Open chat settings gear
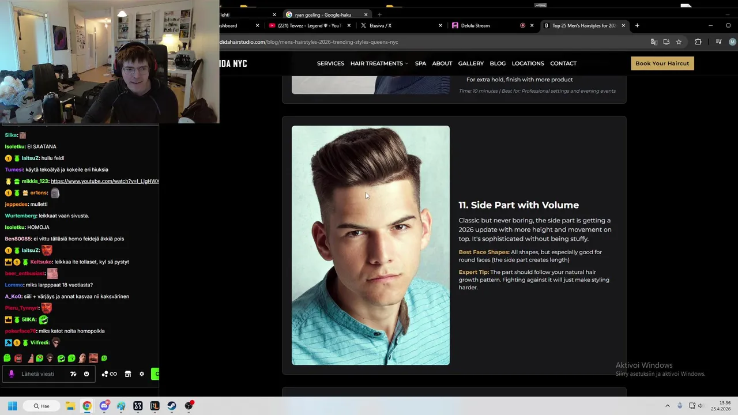Screen dimensions: 738x415 click(142, 374)
